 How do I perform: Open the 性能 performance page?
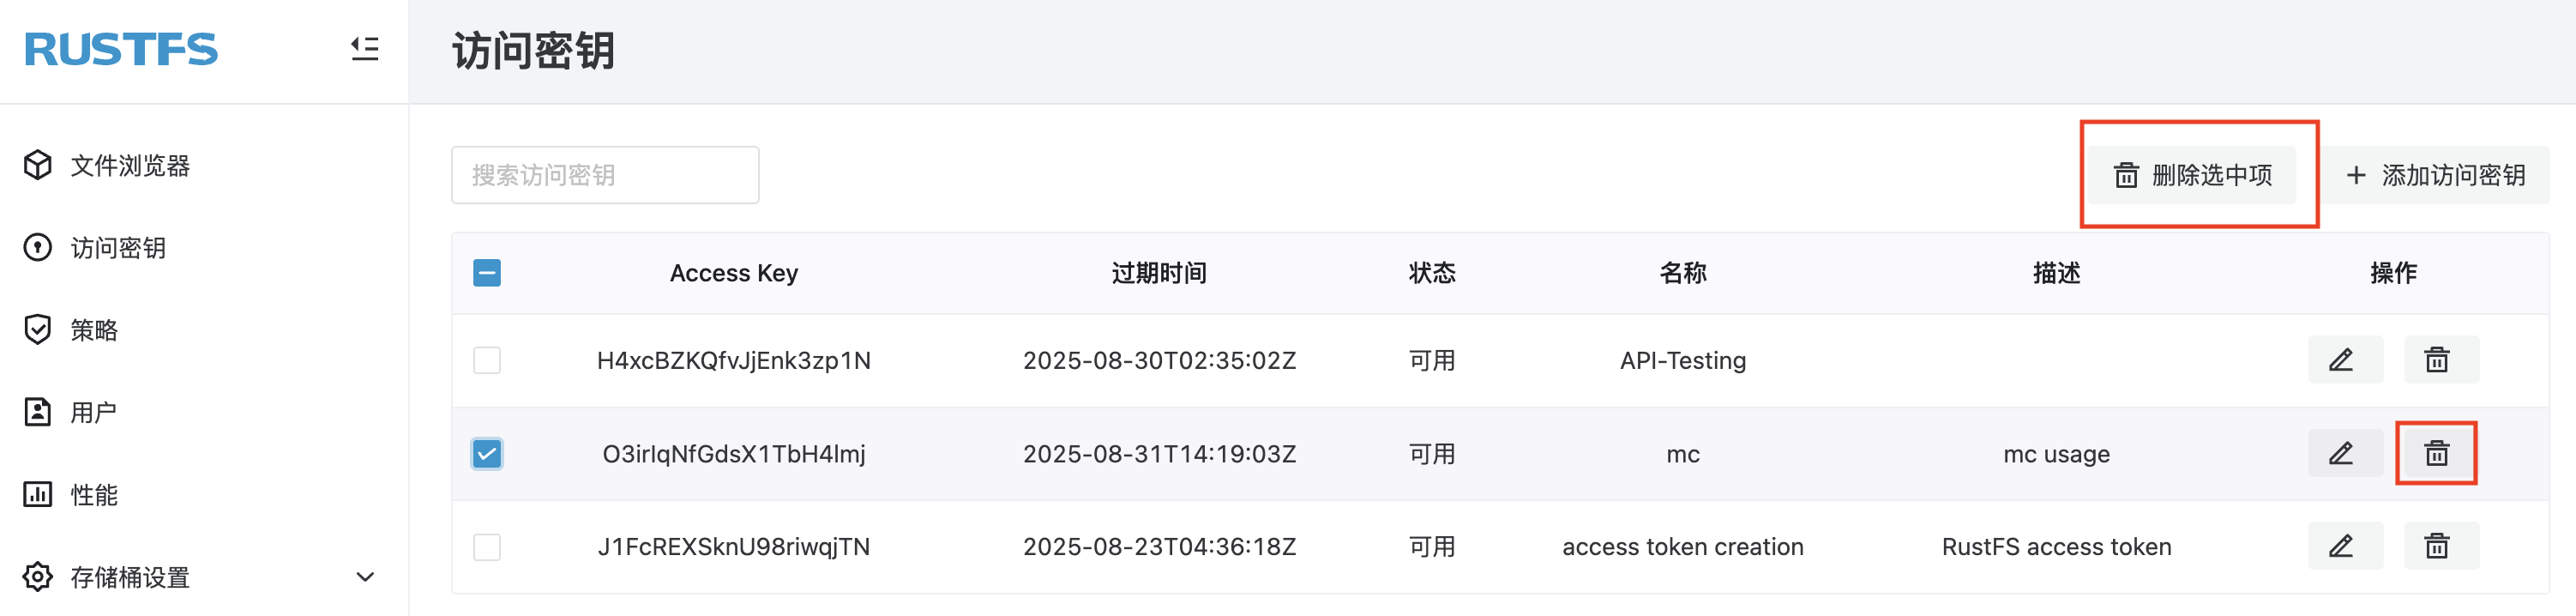click(x=96, y=493)
